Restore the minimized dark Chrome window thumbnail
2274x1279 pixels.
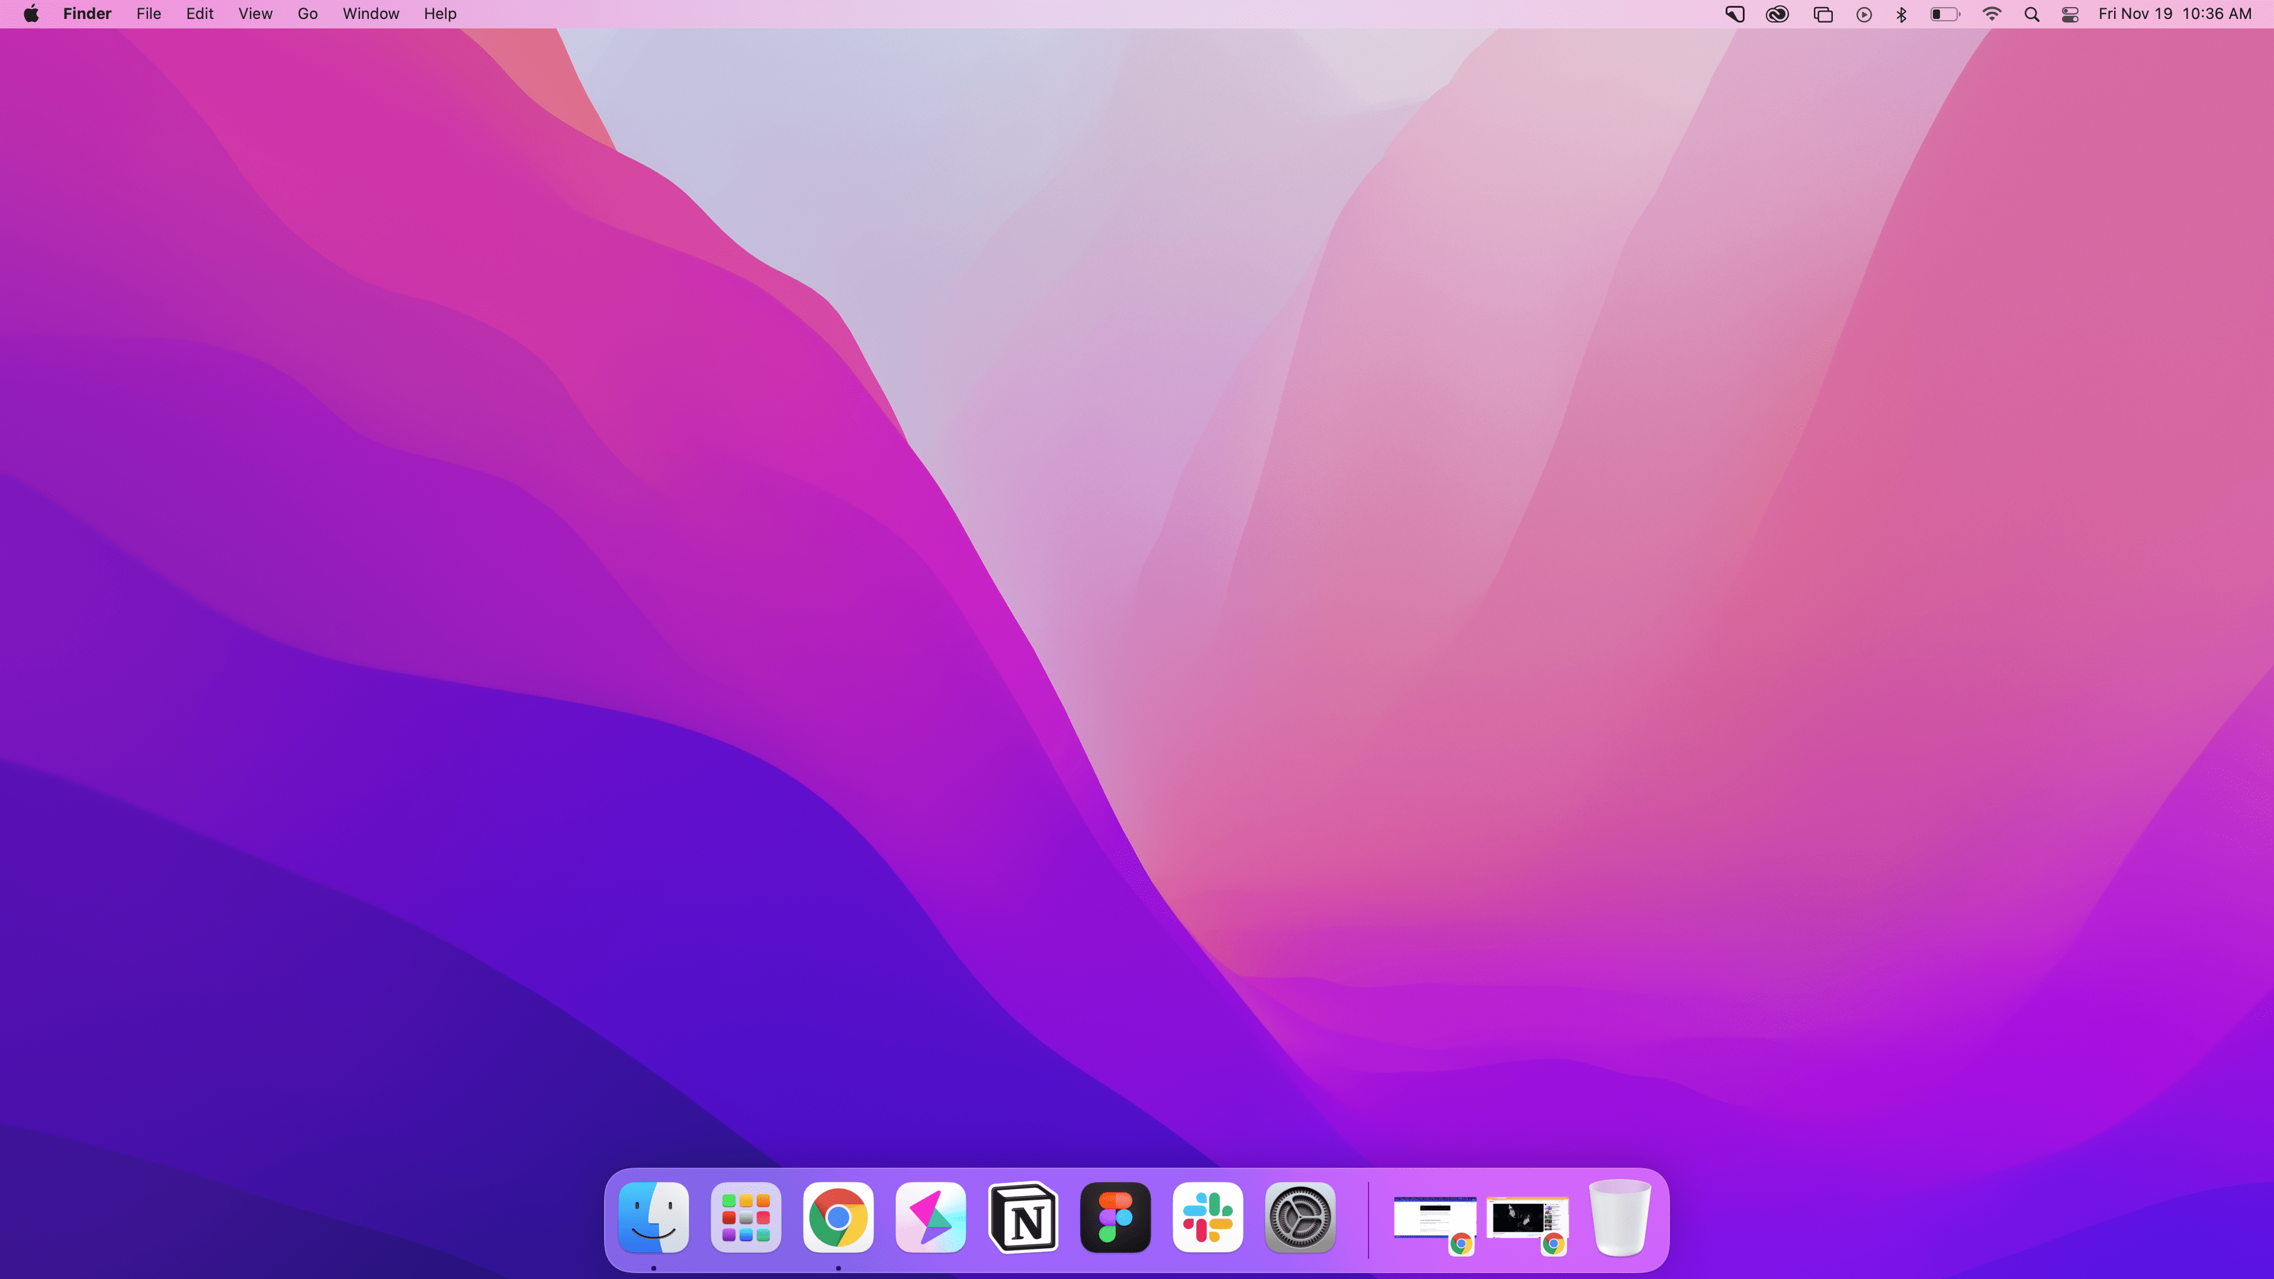[x=1526, y=1220]
